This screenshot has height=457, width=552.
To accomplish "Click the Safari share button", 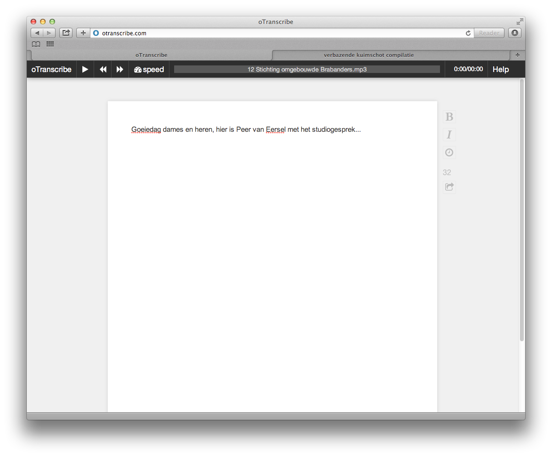I will click(66, 33).
